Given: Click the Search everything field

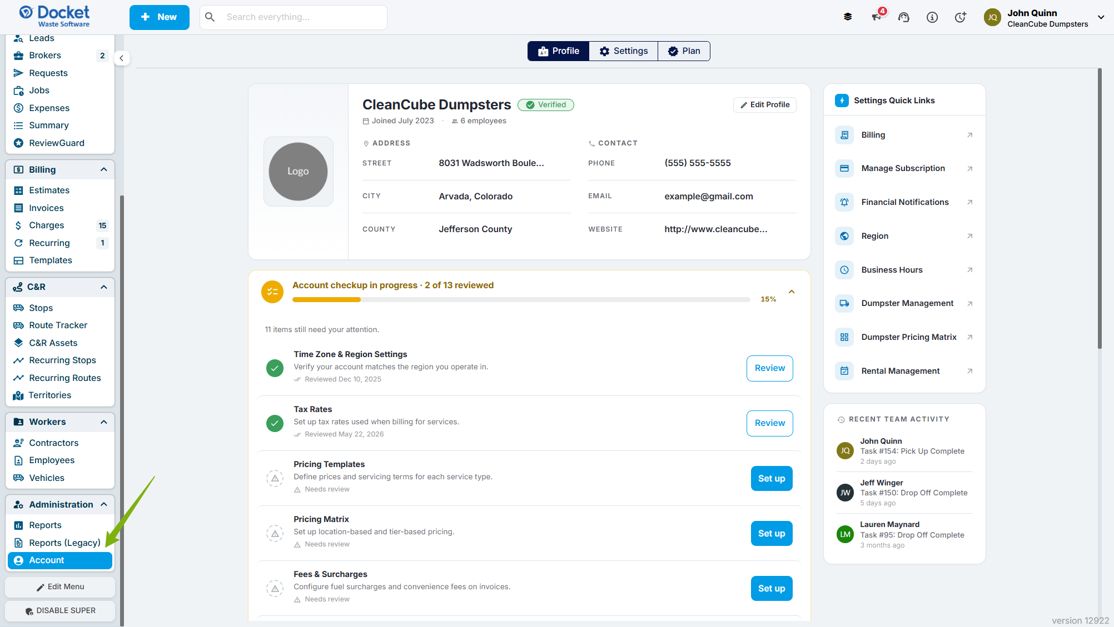Looking at the screenshot, I should pos(294,17).
